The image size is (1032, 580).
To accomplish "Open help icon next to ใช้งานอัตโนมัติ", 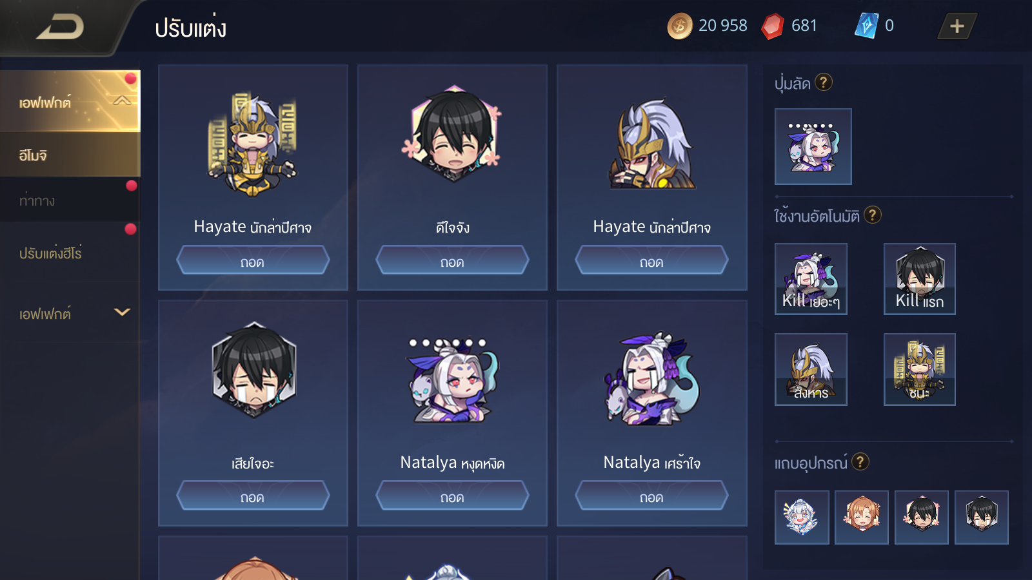I will (873, 215).
